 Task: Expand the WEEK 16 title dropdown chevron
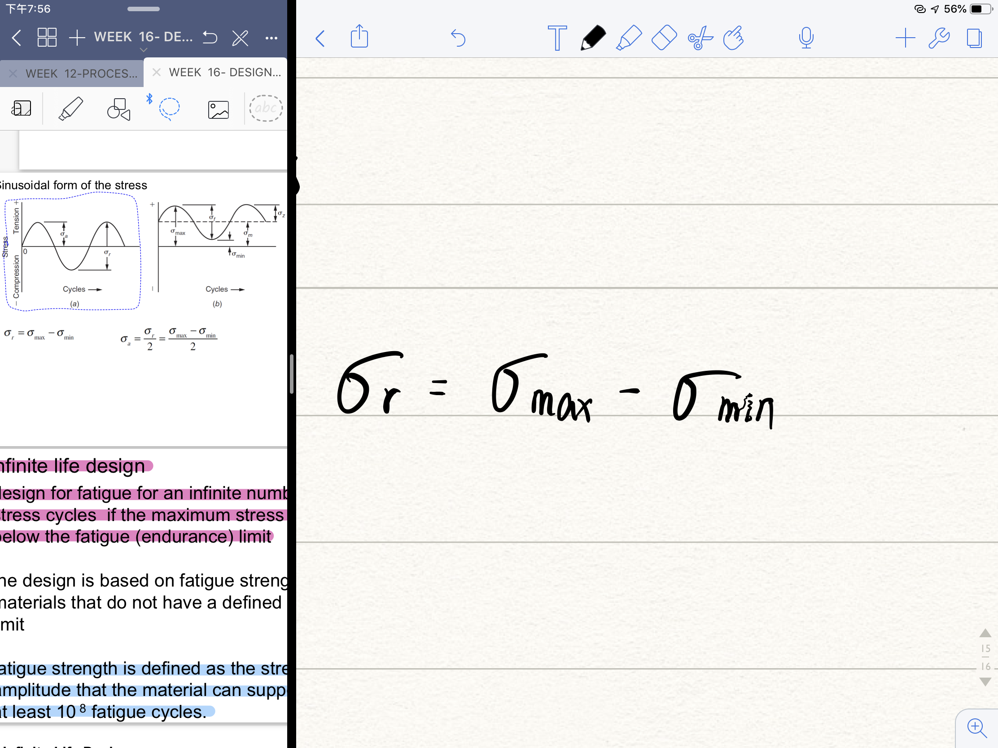point(144,50)
